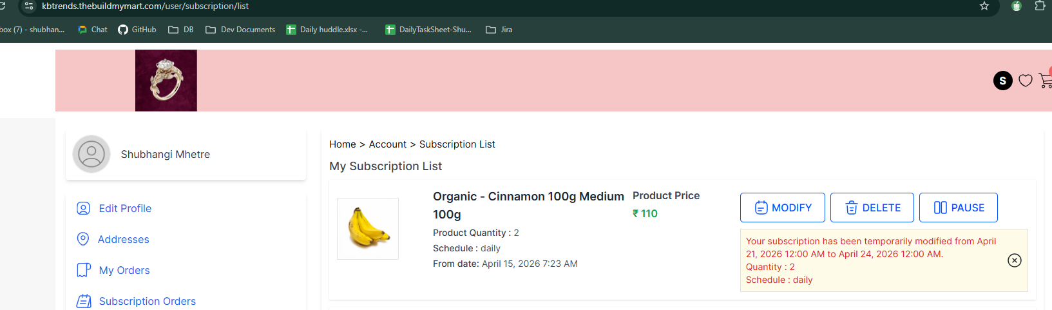Click the MODIFY subscription button

(783, 208)
